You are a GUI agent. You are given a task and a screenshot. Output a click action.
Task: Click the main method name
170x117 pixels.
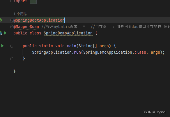72,46
